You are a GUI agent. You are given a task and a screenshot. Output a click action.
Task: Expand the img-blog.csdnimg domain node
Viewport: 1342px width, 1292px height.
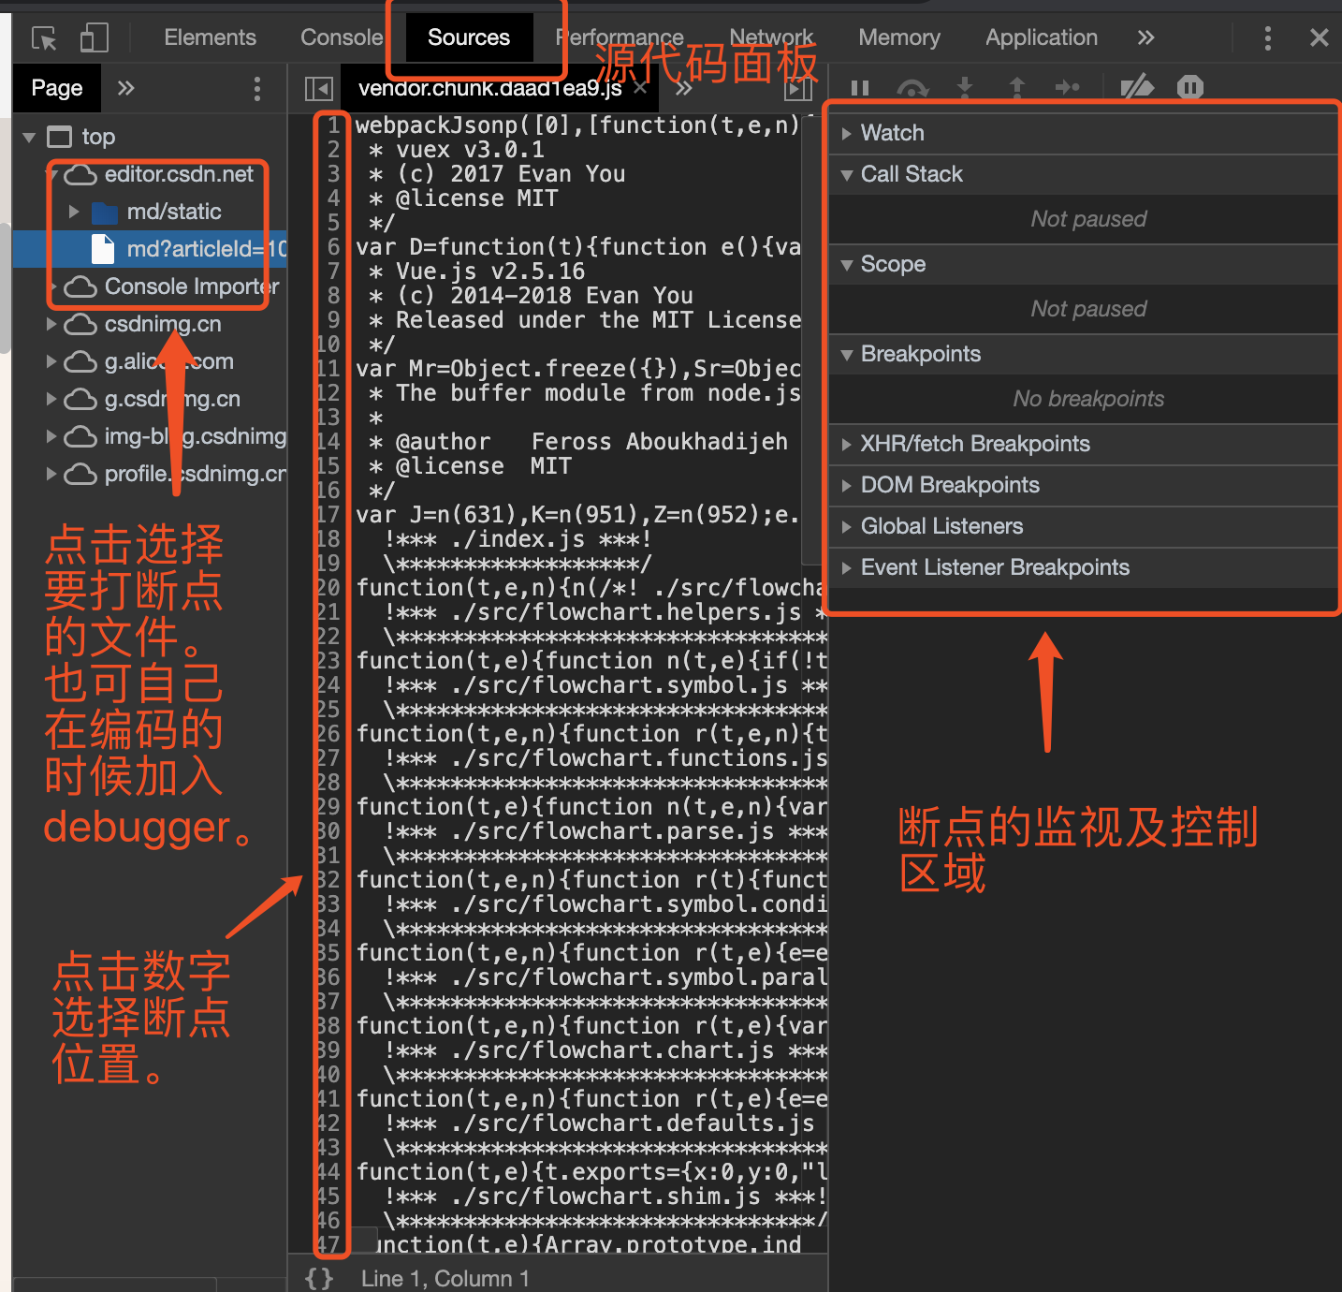point(51,436)
